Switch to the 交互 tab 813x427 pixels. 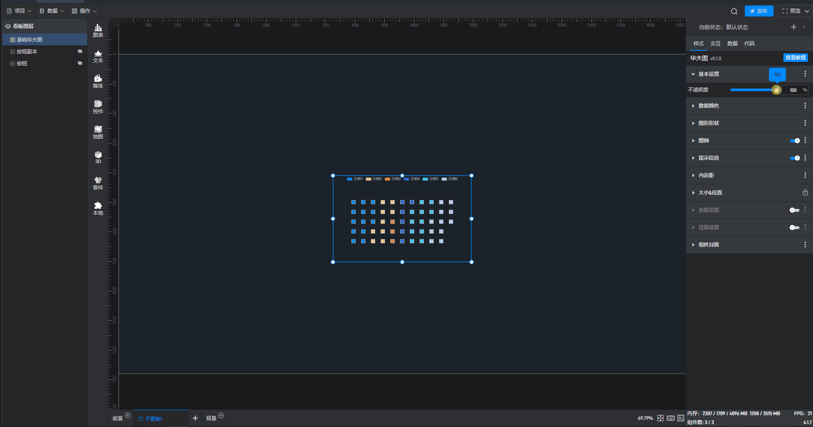point(715,44)
